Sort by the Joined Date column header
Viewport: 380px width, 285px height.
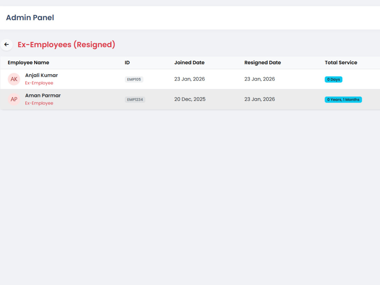189,62
